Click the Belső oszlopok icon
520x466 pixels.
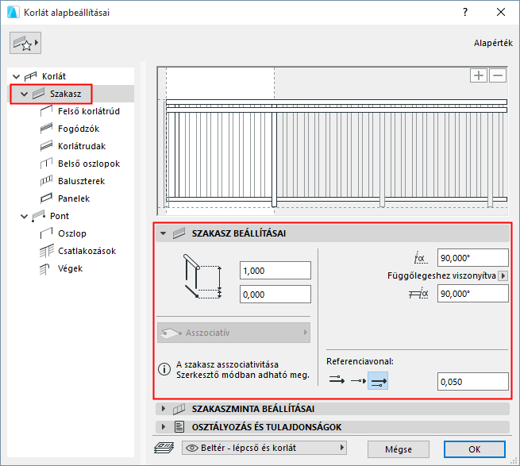pyautogui.click(x=46, y=164)
